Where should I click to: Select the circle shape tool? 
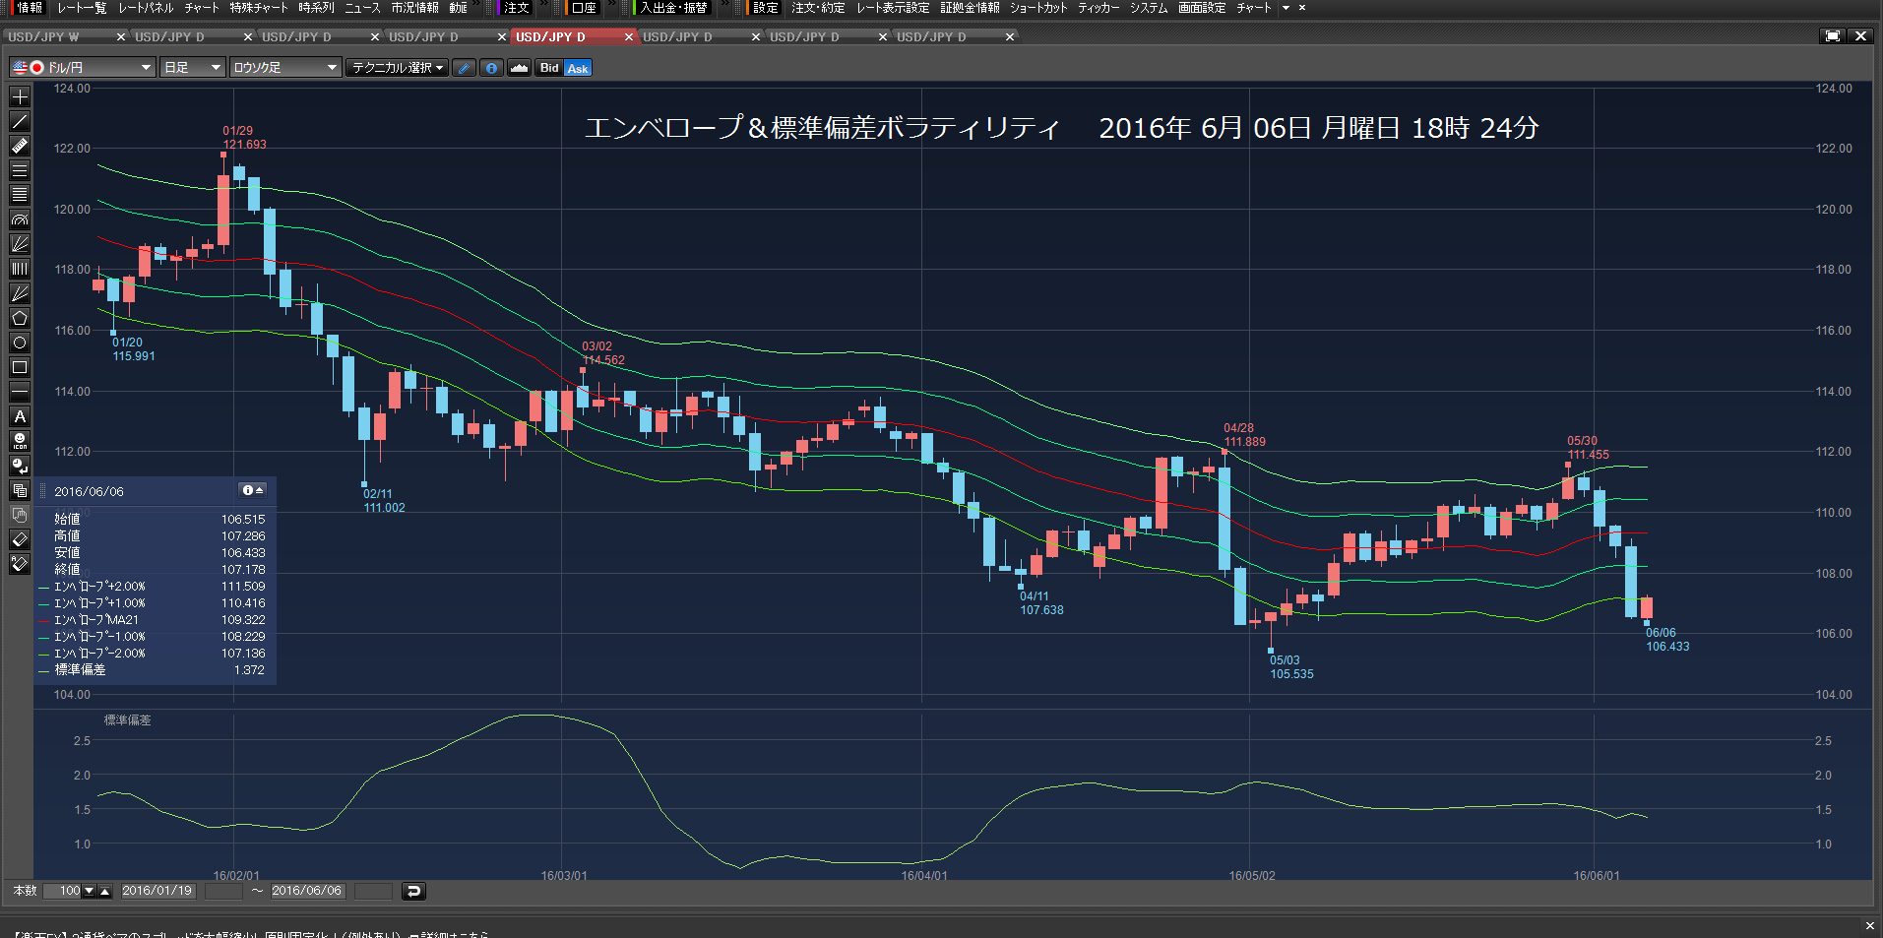(20, 343)
